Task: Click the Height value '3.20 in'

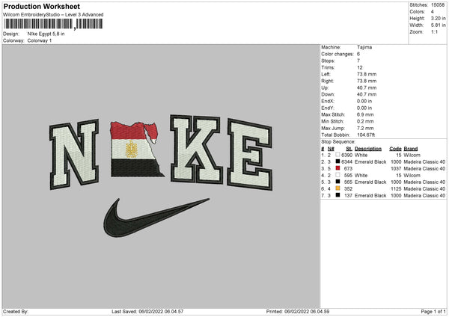Action: coord(438,18)
